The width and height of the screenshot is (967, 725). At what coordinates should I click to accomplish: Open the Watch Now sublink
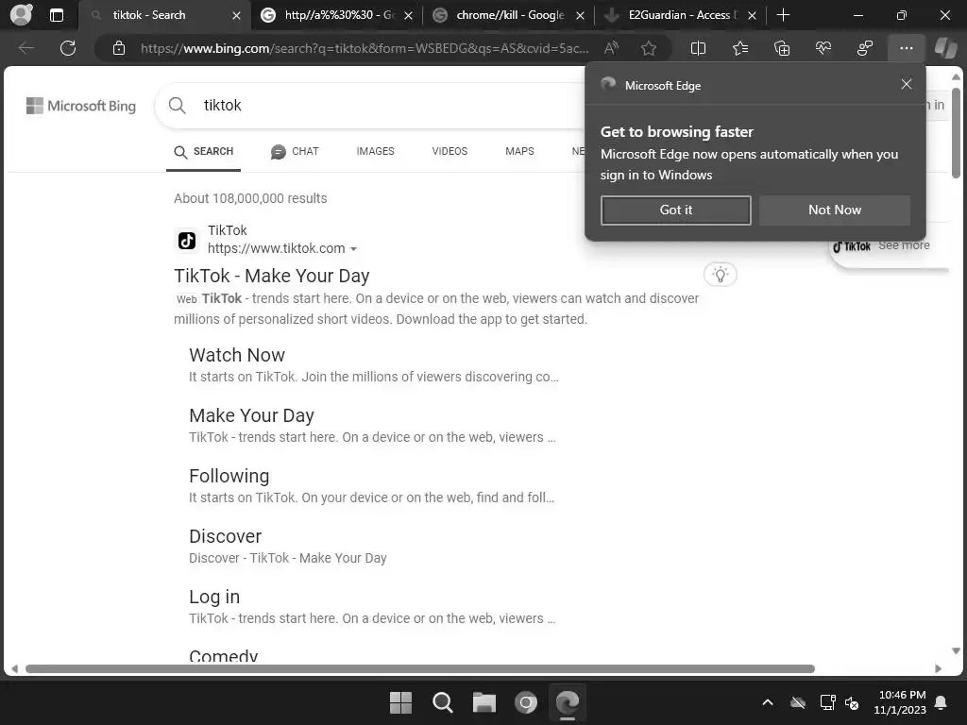237,355
